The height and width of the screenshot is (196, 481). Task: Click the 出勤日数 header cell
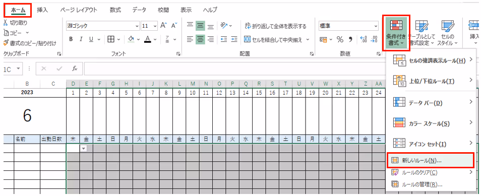(x=53, y=139)
